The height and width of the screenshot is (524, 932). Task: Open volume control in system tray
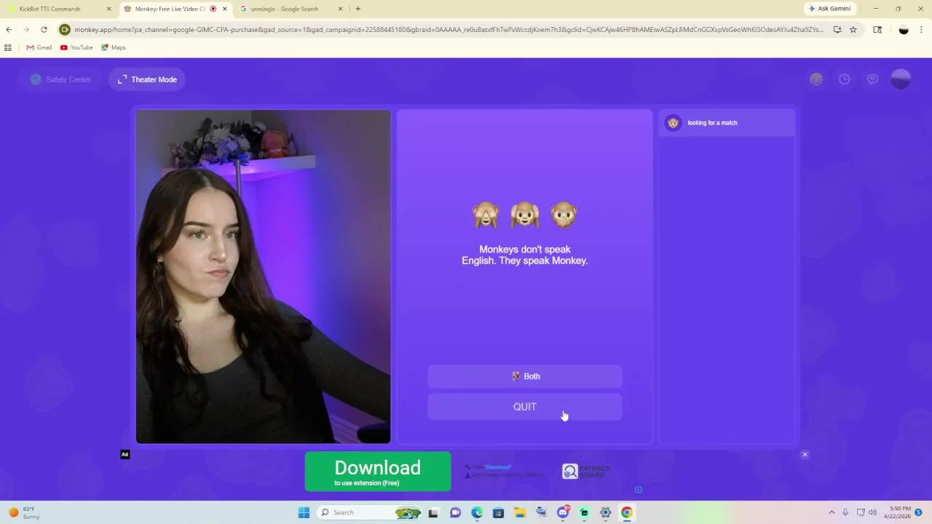point(872,512)
